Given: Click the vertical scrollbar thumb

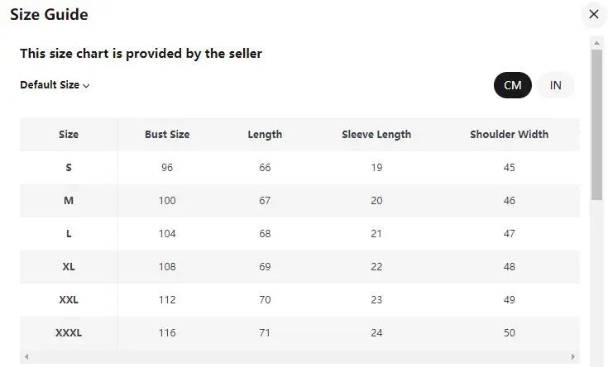Looking at the screenshot, I should [596, 124].
